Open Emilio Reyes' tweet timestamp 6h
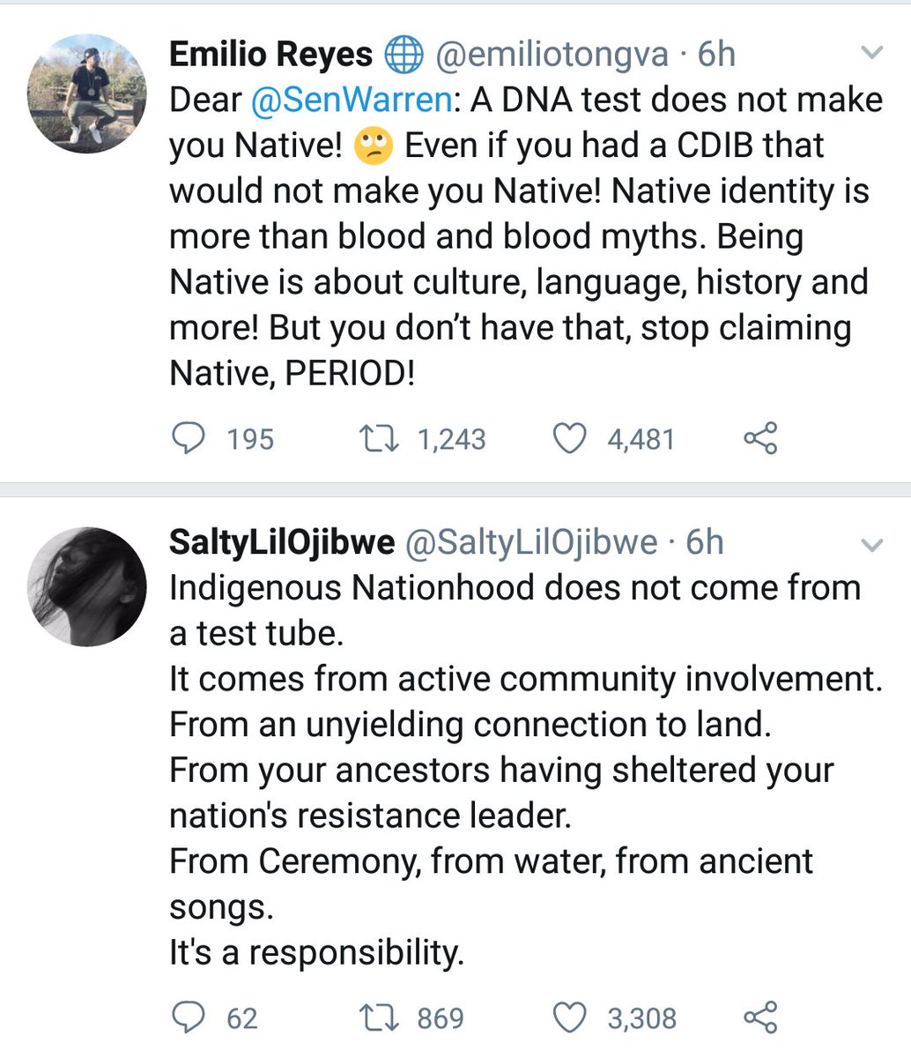Screen dimensions: 911x1058 pos(716,55)
